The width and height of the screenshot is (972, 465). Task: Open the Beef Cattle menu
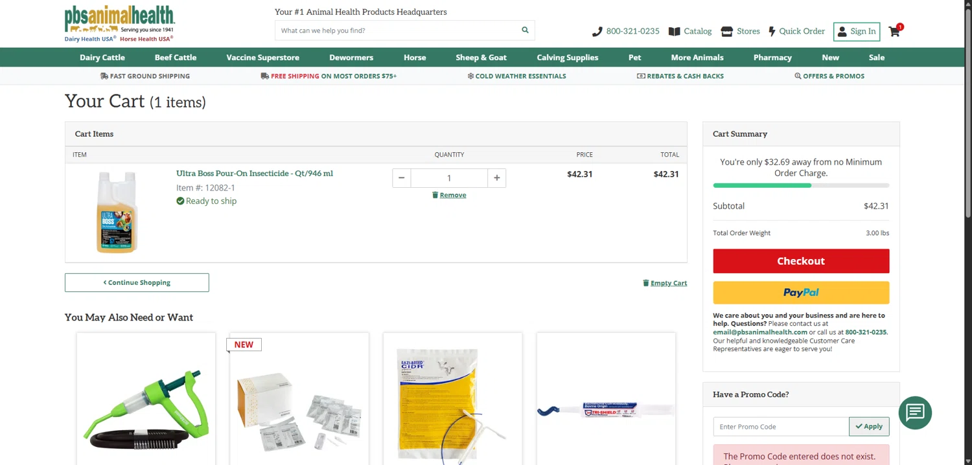click(176, 57)
